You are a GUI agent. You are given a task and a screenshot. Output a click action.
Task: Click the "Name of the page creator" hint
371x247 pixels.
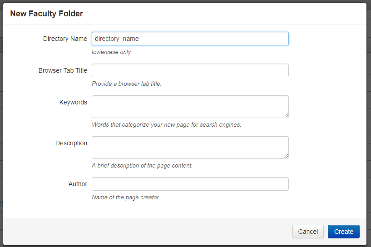pyautogui.click(x=126, y=197)
